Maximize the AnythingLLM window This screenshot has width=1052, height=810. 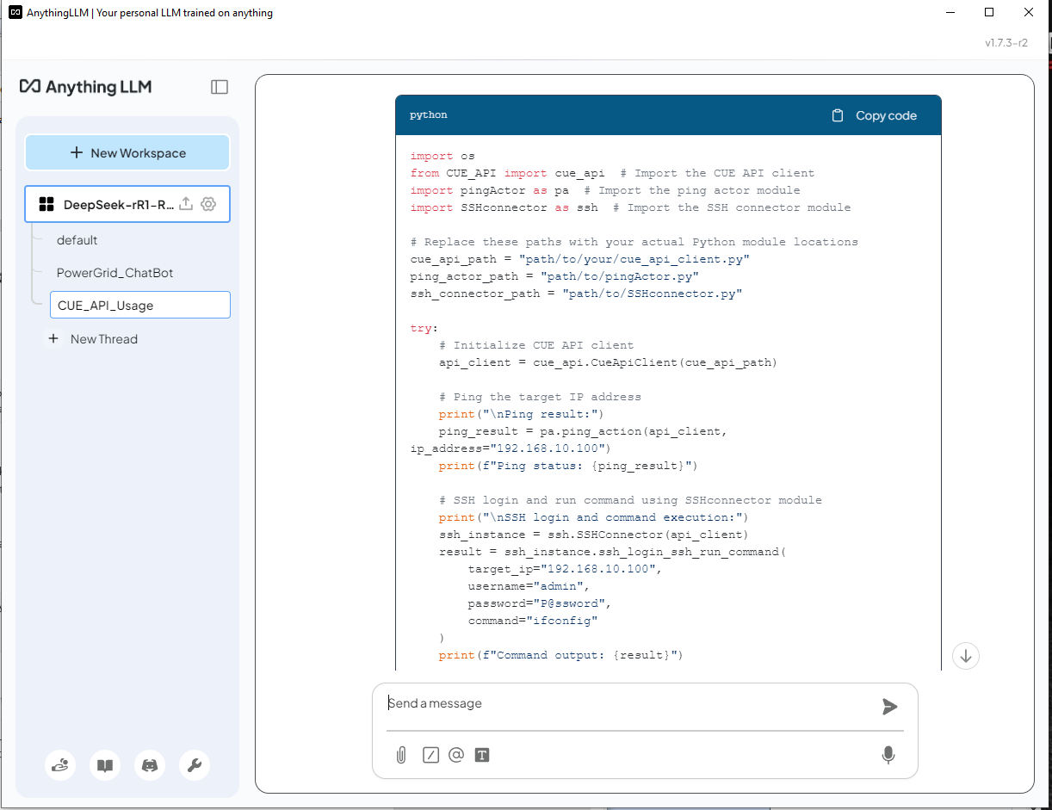coord(989,13)
